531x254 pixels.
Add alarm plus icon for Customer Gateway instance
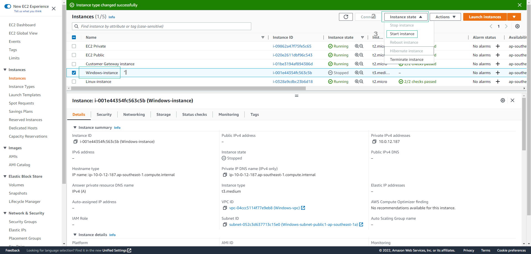point(498,64)
